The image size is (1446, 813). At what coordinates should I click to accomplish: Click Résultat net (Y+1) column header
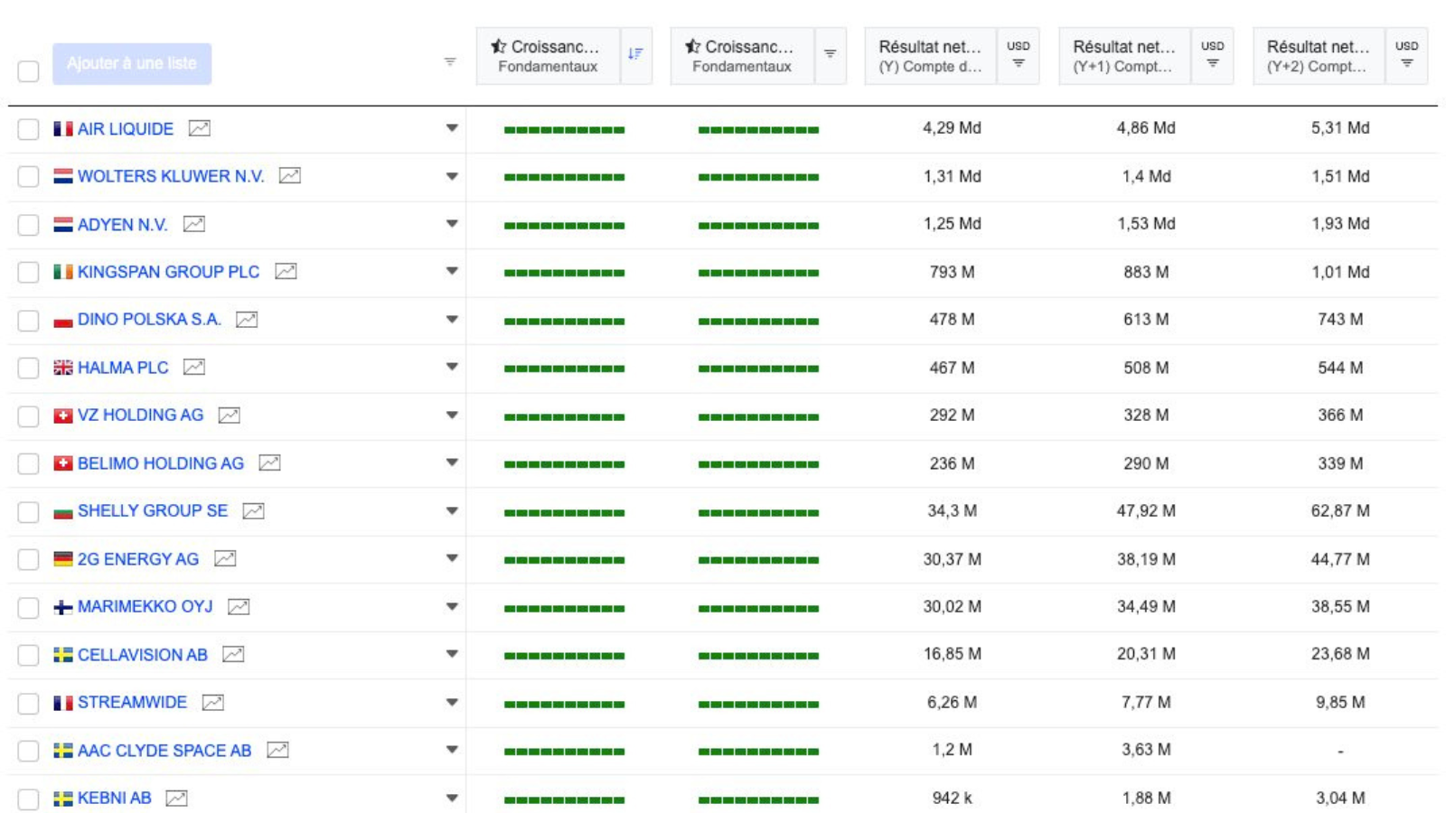click(x=1125, y=55)
